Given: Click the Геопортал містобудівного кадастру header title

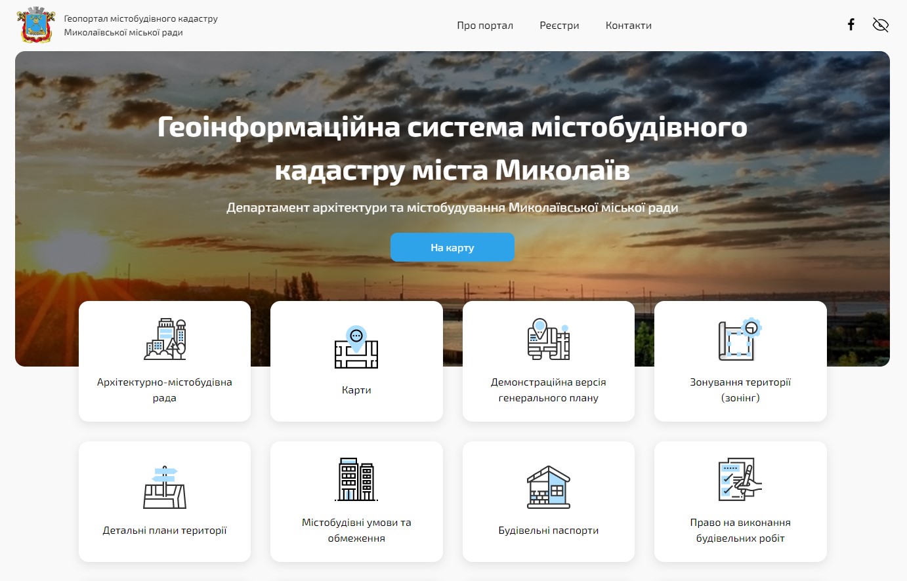Looking at the screenshot, I should [140, 26].
